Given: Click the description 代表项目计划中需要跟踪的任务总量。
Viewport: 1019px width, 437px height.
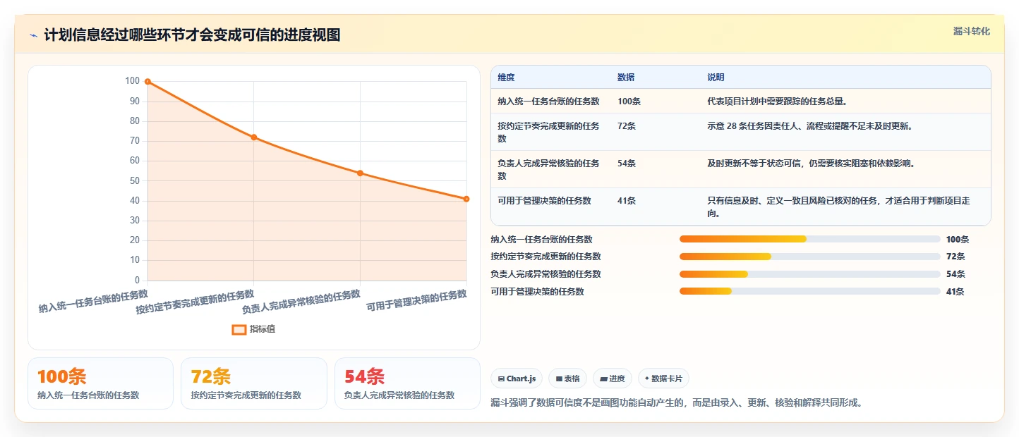Looking at the screenshot, I should pos(777,101).
